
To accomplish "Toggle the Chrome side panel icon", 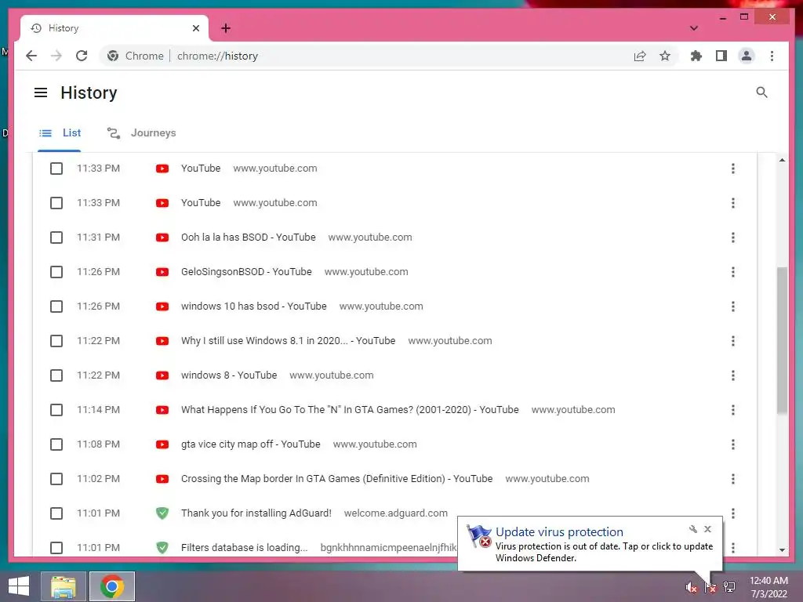I will [721, 56].
